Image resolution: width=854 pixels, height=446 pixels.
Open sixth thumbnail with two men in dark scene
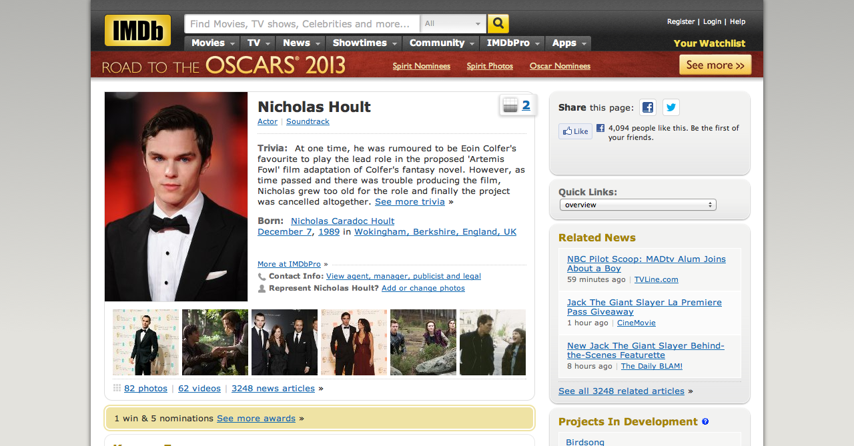(x=492, y=342)
